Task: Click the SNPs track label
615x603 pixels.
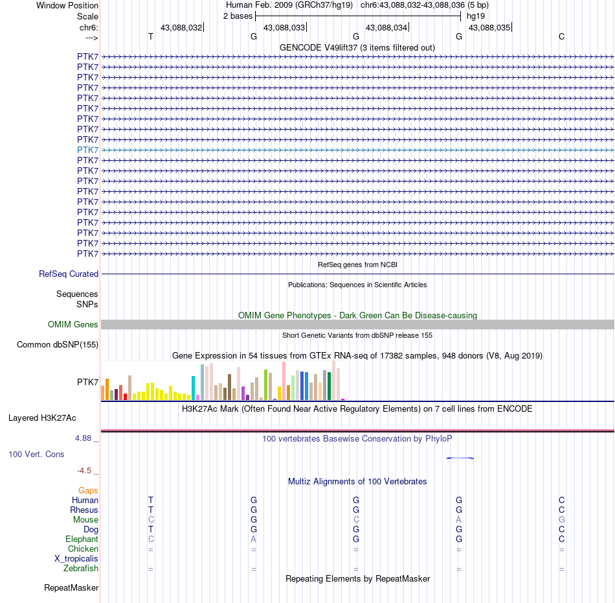Action: click(87, 305)
